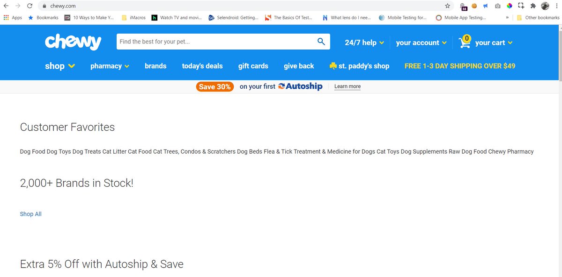Viewport: 562px width, 277px height.
Task: Open the st. paddy's shop link
Action: coord(359,66)
